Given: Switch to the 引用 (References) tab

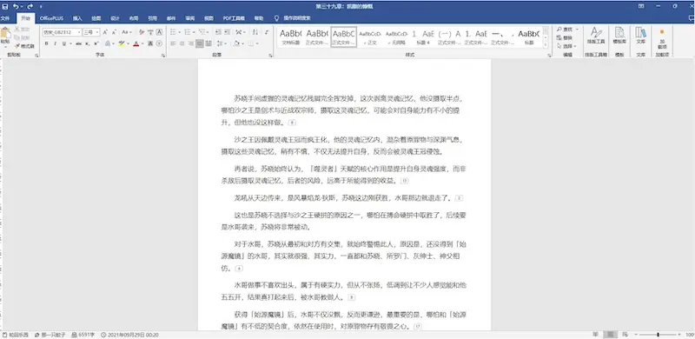Looking at the screenshot, I should click(153, 18).
